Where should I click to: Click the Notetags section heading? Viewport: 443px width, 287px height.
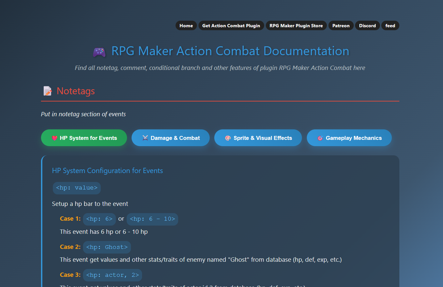76,91
